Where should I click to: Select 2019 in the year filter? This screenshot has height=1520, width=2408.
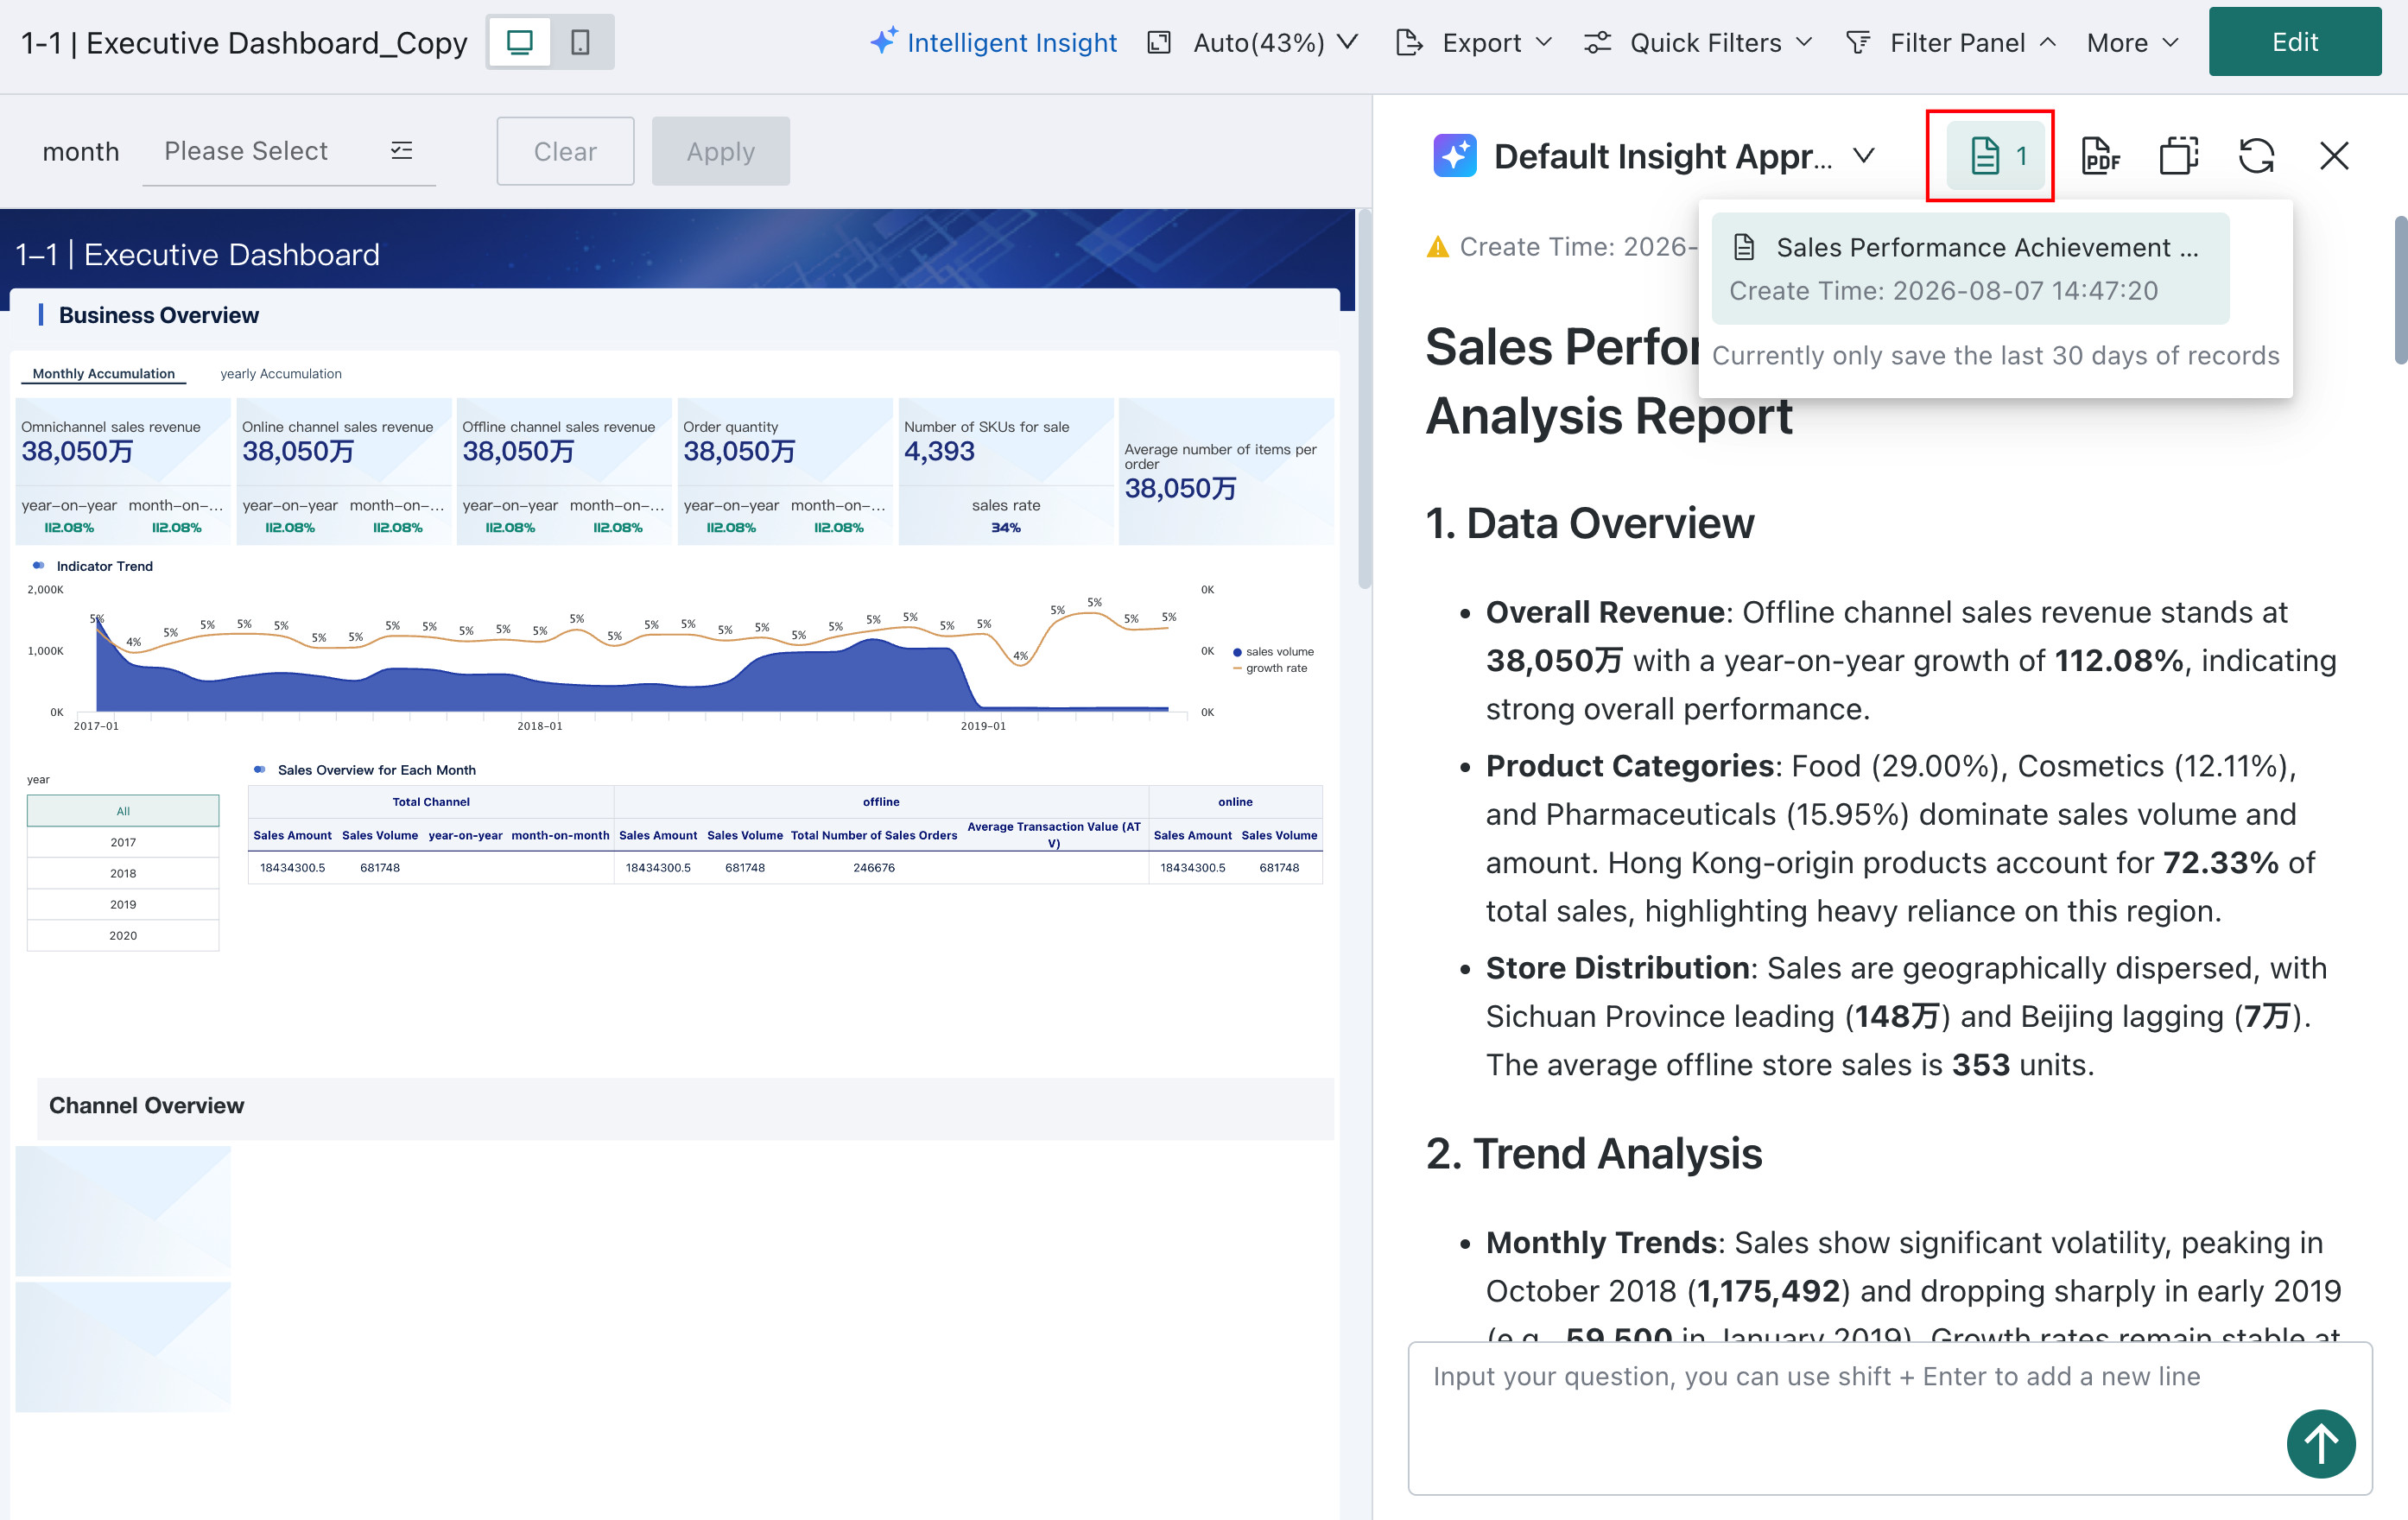(x=123, y=904)
